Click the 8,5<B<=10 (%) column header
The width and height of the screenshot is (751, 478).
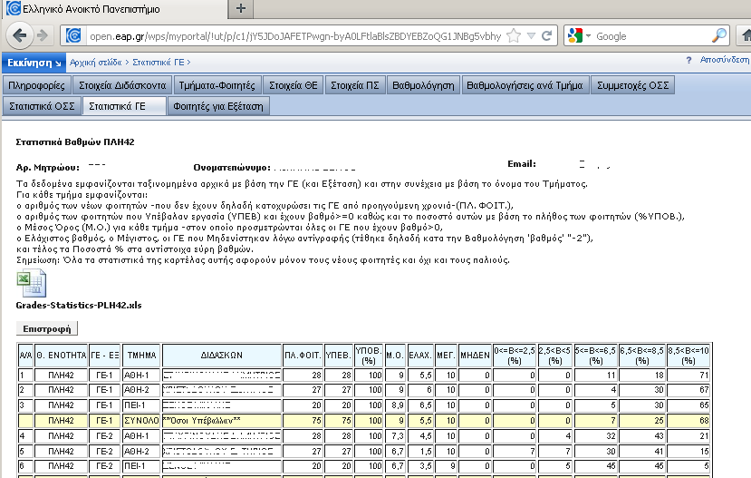coord(688,356)
